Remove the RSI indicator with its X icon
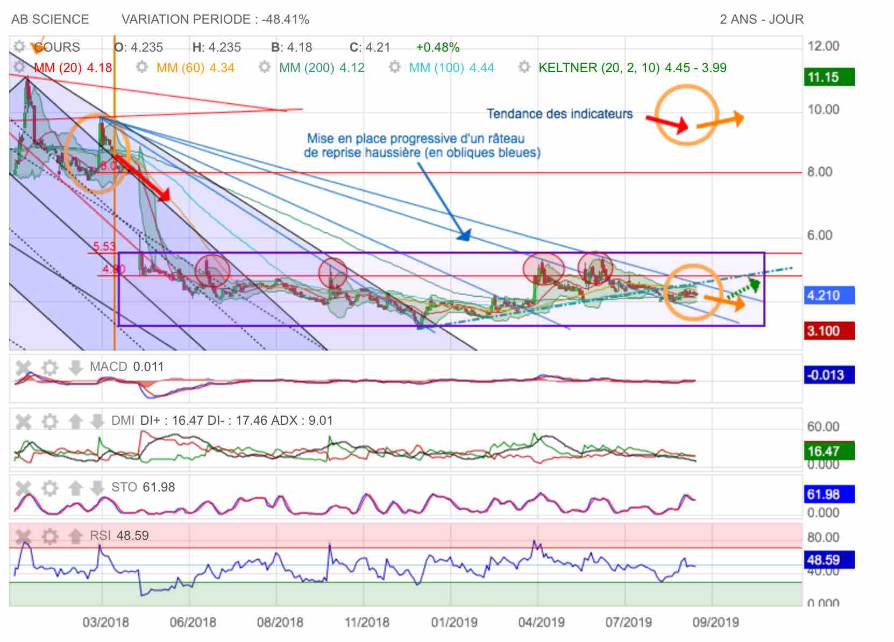The image size is (894, 642). (x=24, y=536)
